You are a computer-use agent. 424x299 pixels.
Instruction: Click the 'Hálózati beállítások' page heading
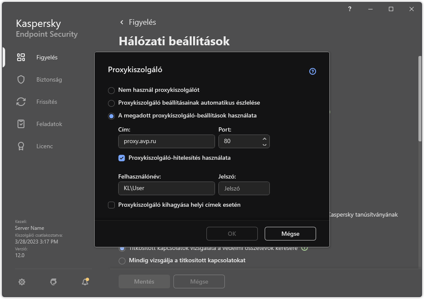point(174,41)
